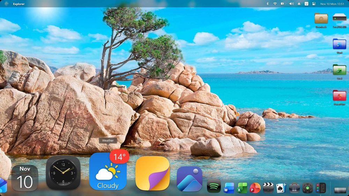Open the dark panel app with colored dots
The width and height of the screenshot is (349, 196).
pos(320,188)
